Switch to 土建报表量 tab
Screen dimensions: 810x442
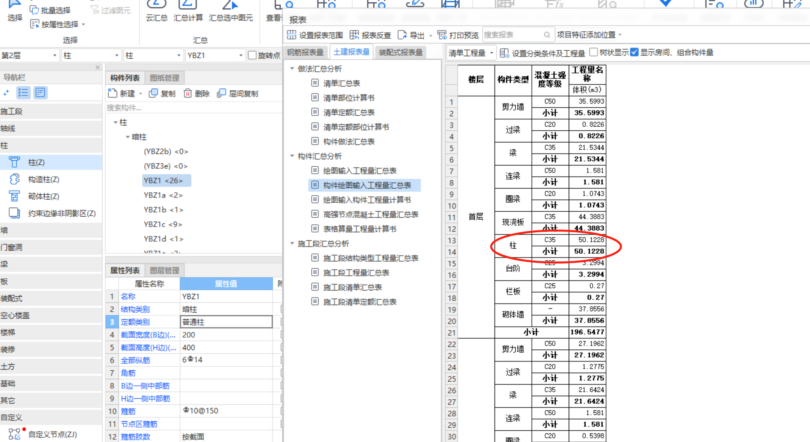coord(351,52)
